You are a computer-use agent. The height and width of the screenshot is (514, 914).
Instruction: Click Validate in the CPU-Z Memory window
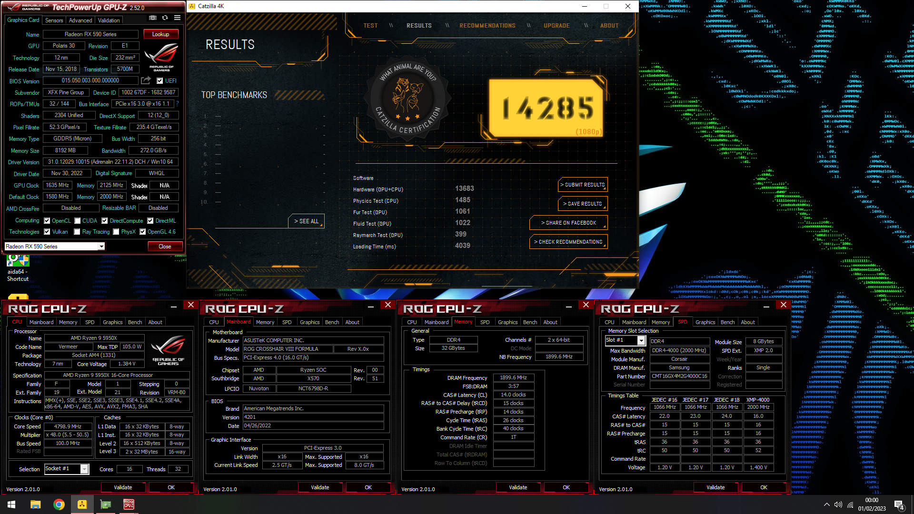pos(518,487)
